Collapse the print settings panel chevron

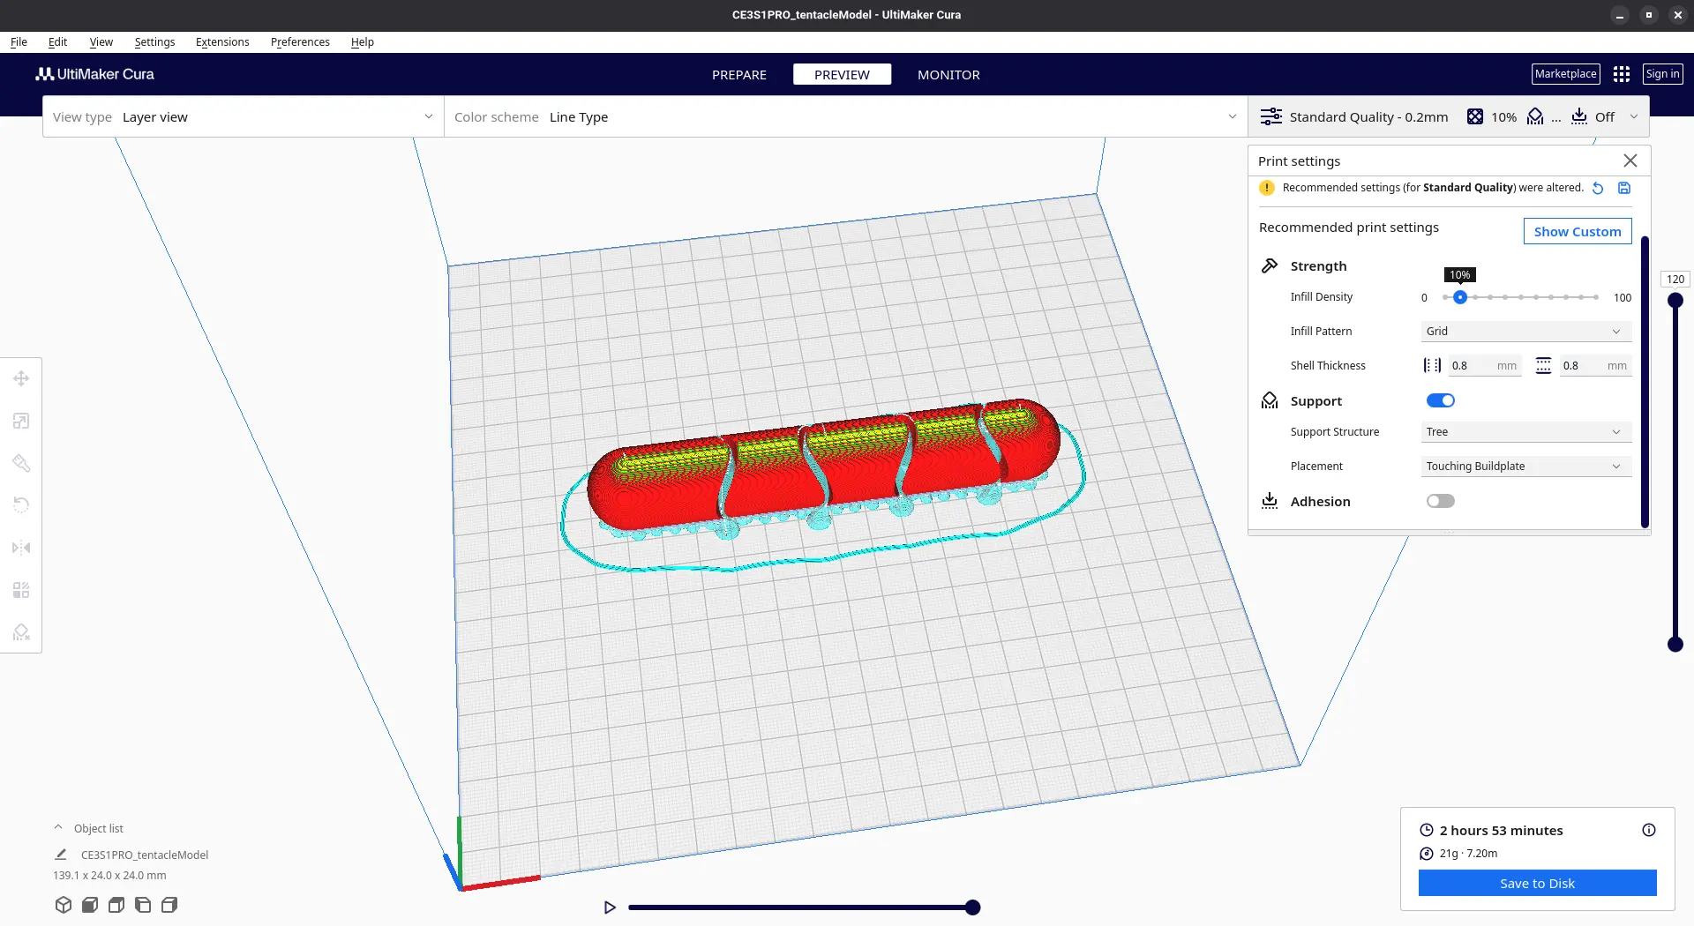1634,116
